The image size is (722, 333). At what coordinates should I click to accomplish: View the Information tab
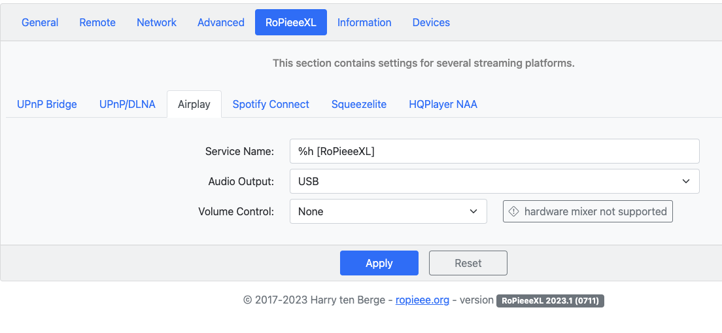pyautogui.click(x=364, y=22)
